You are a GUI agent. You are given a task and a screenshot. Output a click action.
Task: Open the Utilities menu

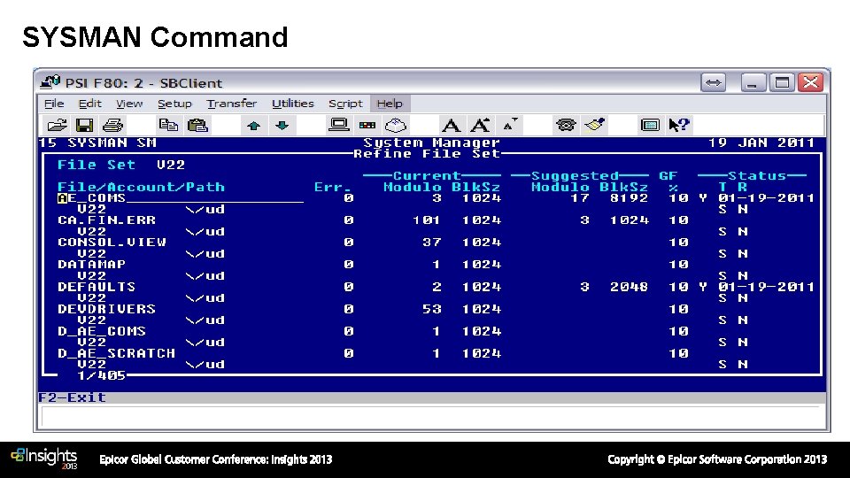click(293, 103)
